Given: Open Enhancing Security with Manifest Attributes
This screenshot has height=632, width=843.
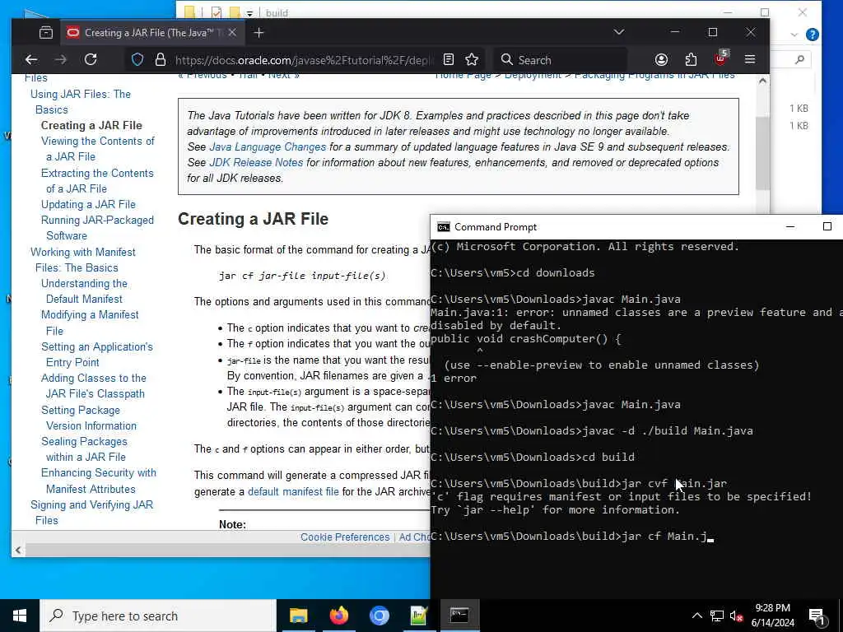Looking at the screenshot, I should coord(99,481).
